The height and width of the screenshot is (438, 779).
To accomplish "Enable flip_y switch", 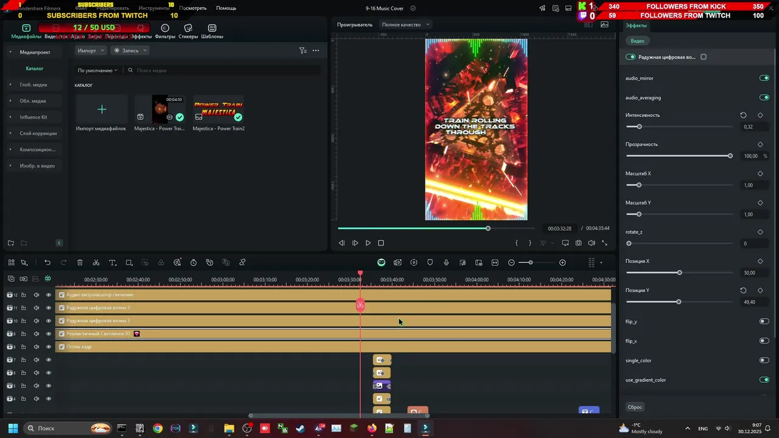I will click(x=764, y=321).
